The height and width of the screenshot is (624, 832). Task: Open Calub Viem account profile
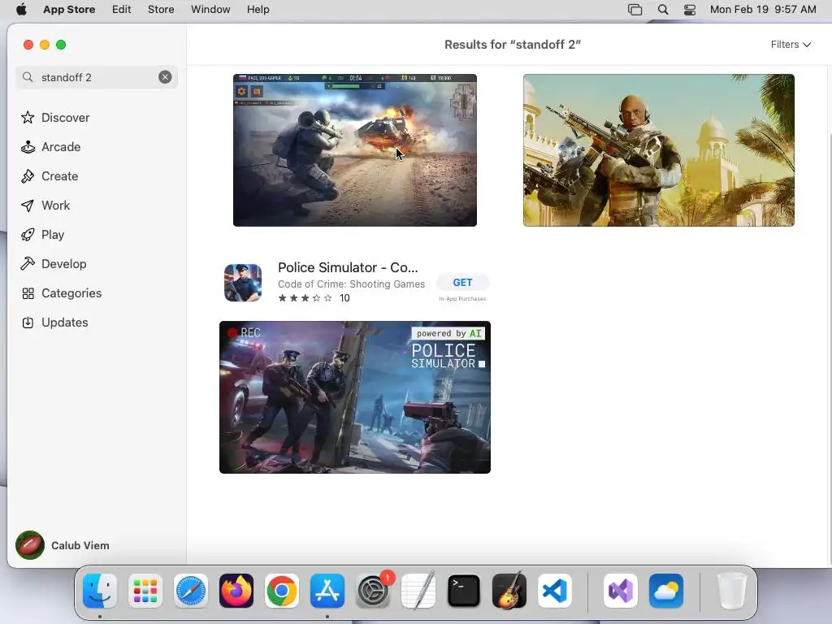(x=63, y=545)
